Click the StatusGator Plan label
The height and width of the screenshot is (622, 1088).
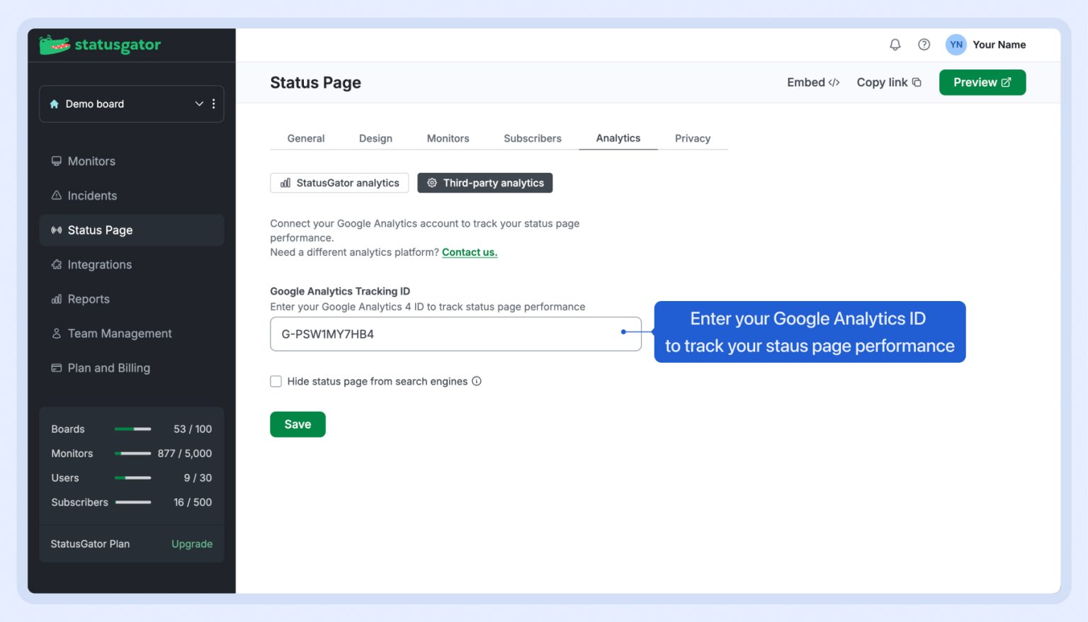point(90,544)
